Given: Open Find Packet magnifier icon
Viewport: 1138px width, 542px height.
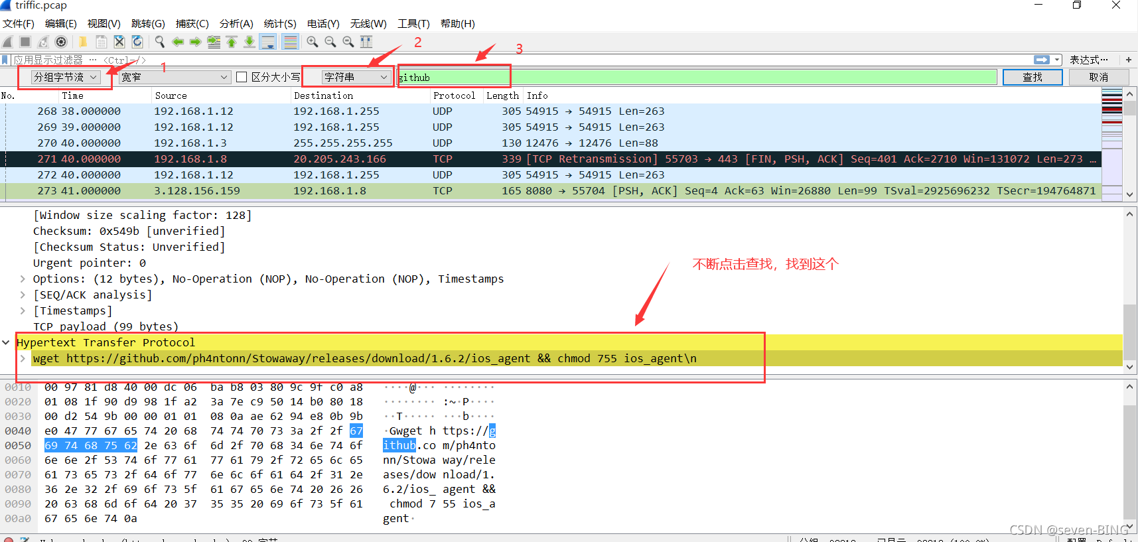Looking at the screenshot, I should [160, 42].
